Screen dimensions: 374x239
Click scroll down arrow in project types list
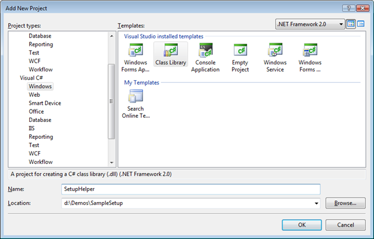tap(112, 162)
